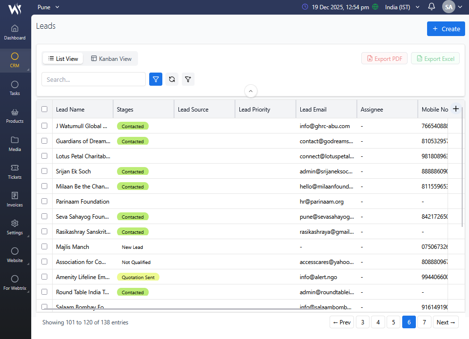Click the refresh icon beside search
Screen dimensions: 469x339
tap(172, 79)
